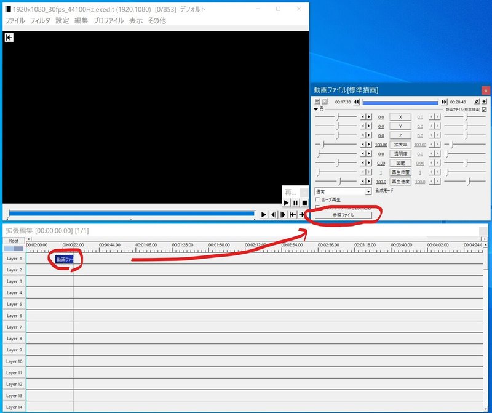492x413 pixels.
Task: Click the 透明度 parameter button
Action: click(400, 154)
